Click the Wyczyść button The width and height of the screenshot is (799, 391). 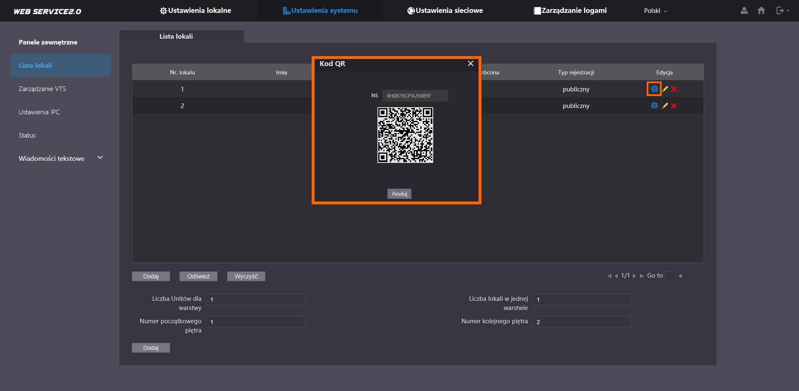coord(246,276)
